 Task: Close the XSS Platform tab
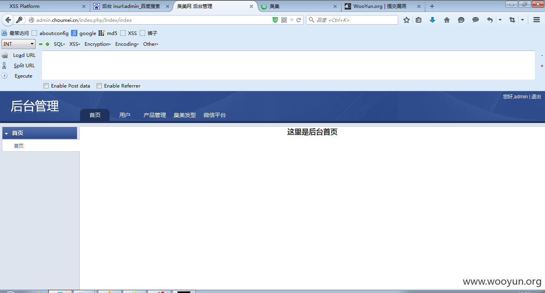tap(84, 6)
